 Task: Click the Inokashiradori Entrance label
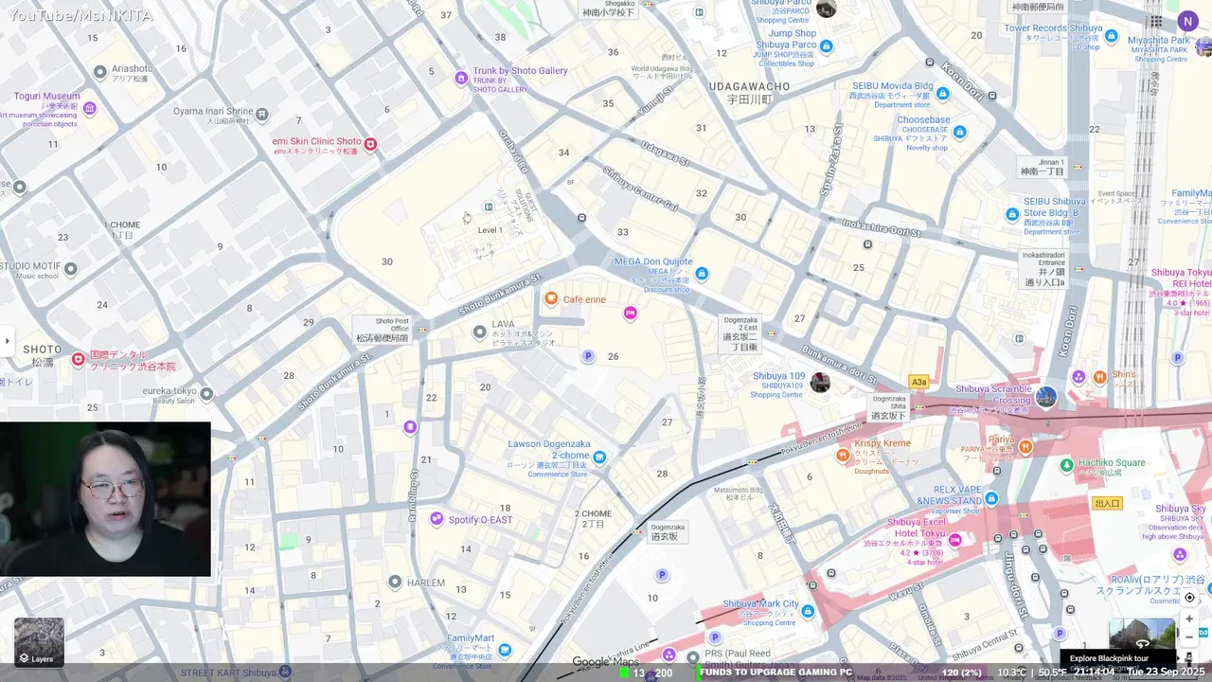1043,269
